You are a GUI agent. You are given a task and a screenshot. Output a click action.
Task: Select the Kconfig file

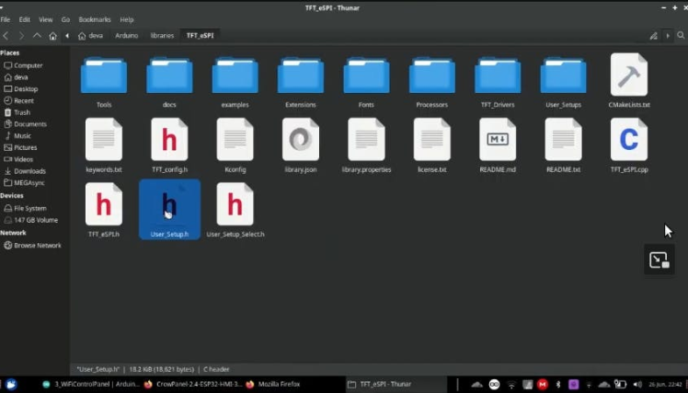coord(235,141)
